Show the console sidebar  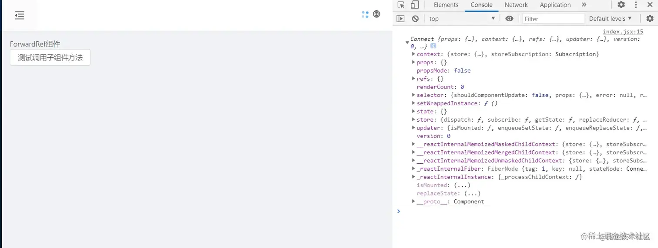401,19
